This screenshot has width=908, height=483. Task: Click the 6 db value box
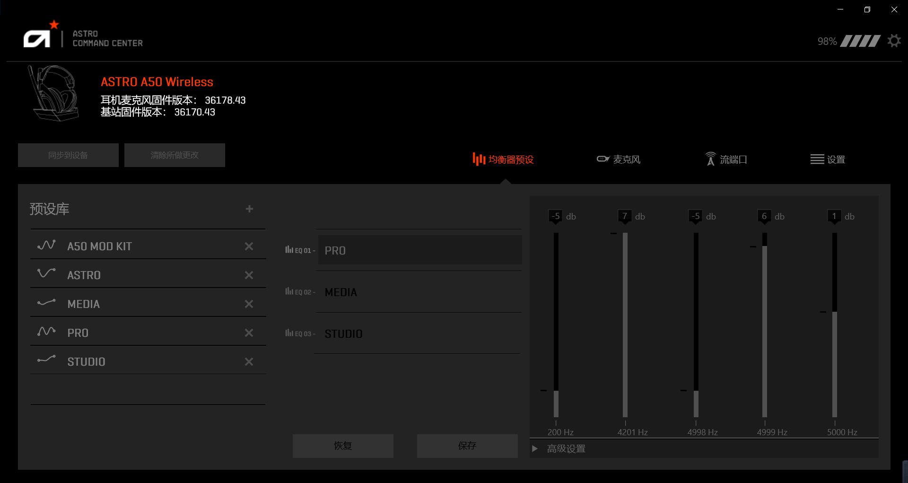pyautogui.click(x=764, y=216)
